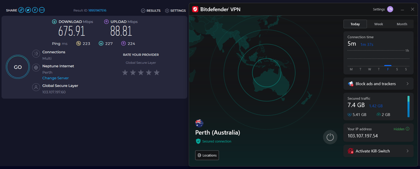Screen dimensions: 420x169
Task: Toggle VPN connection with power button
Action: 330,137
